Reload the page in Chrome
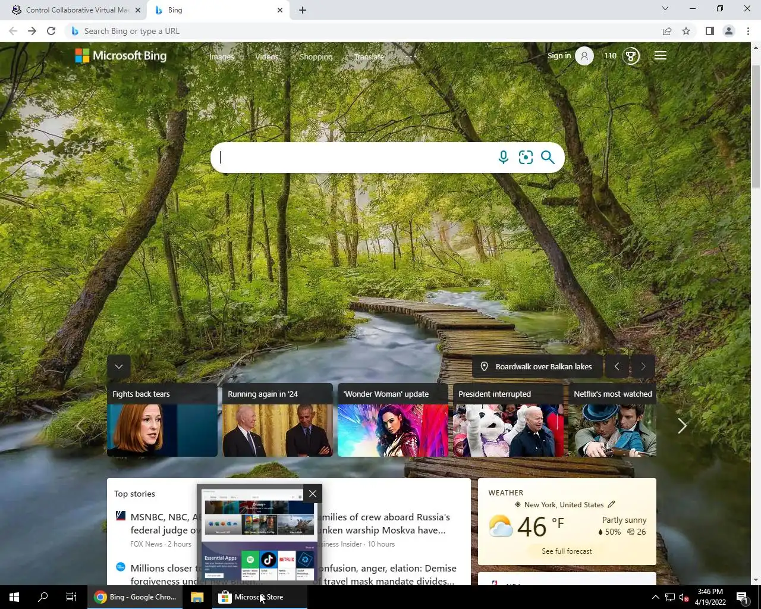Image resolution: width=761 pixels, height=609 pixels. pos(51,31)
